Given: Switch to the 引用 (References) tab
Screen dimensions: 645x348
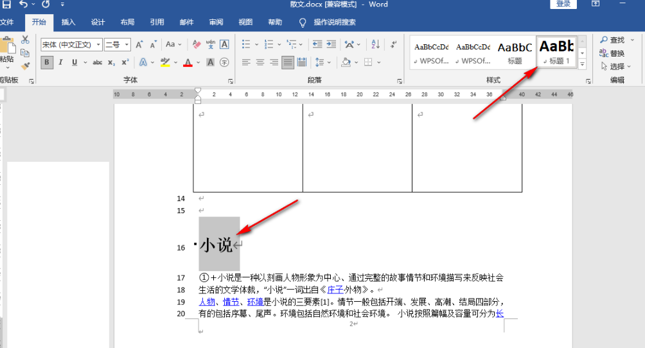Looking at the screenshot, I should tap(157, 22).
